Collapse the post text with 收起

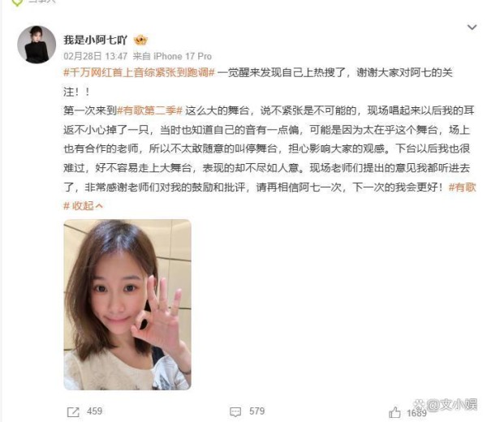coord(83,205)
